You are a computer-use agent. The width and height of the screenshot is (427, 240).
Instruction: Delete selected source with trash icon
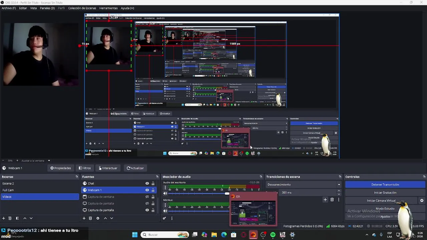click(x=90, y=218)
